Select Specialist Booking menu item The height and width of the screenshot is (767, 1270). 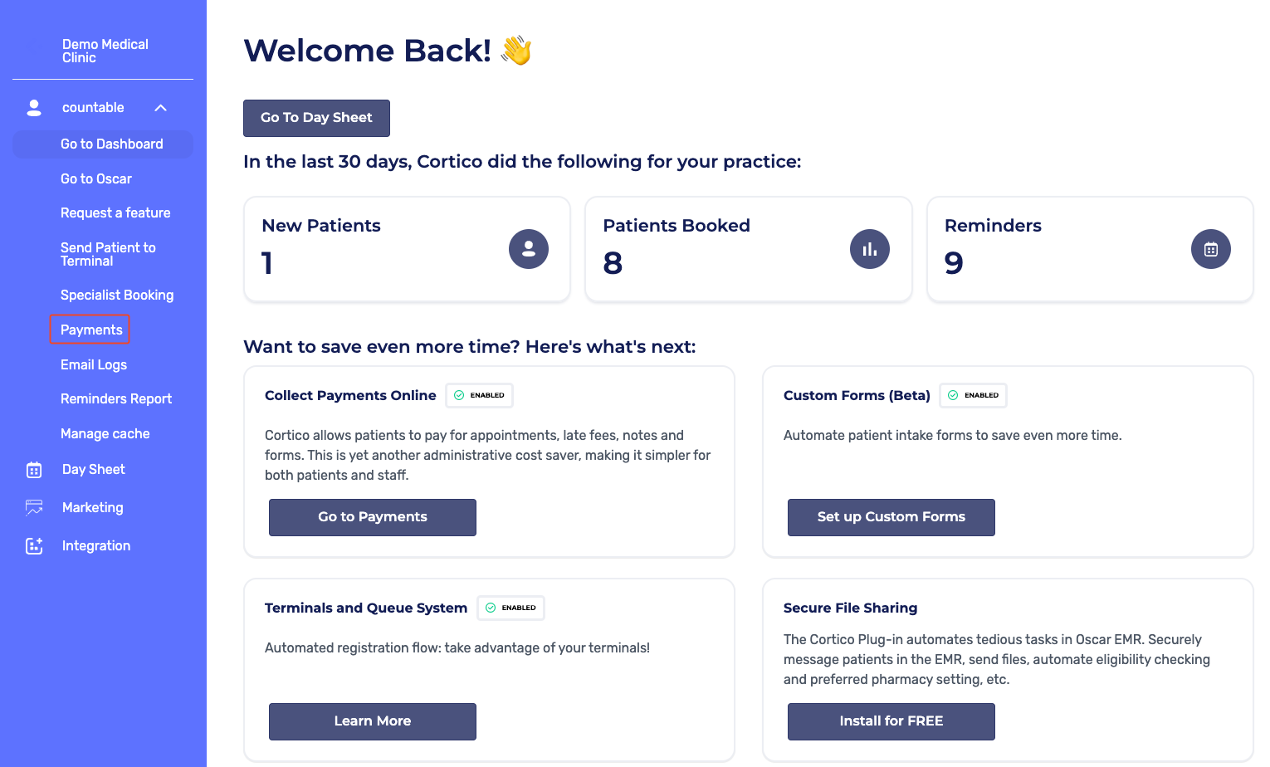pyautogui.click(x=117, y=296)
